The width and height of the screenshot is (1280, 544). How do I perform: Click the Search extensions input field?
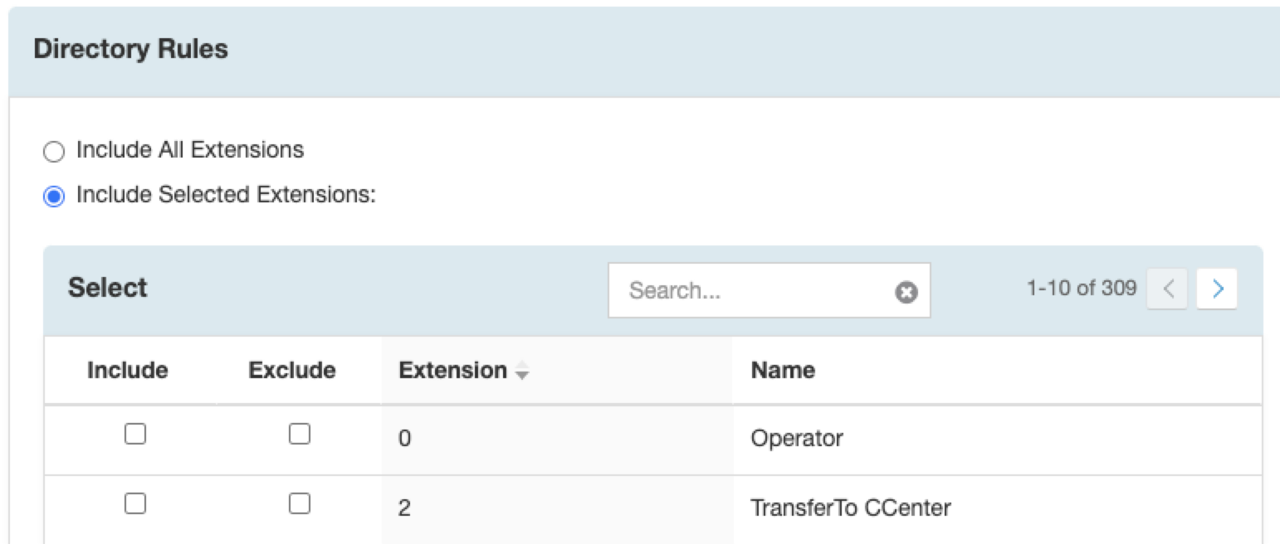tap(769, 290)
